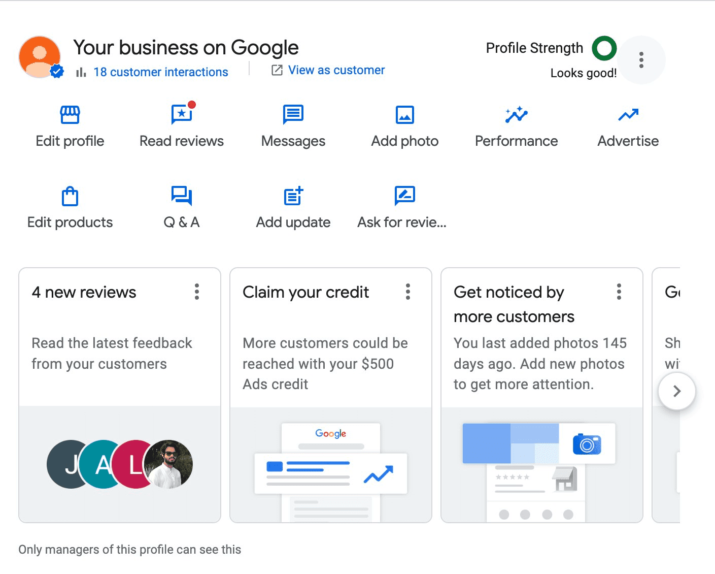
Task: Open the profile three-dot overflow menu
Action: [641, 60]
